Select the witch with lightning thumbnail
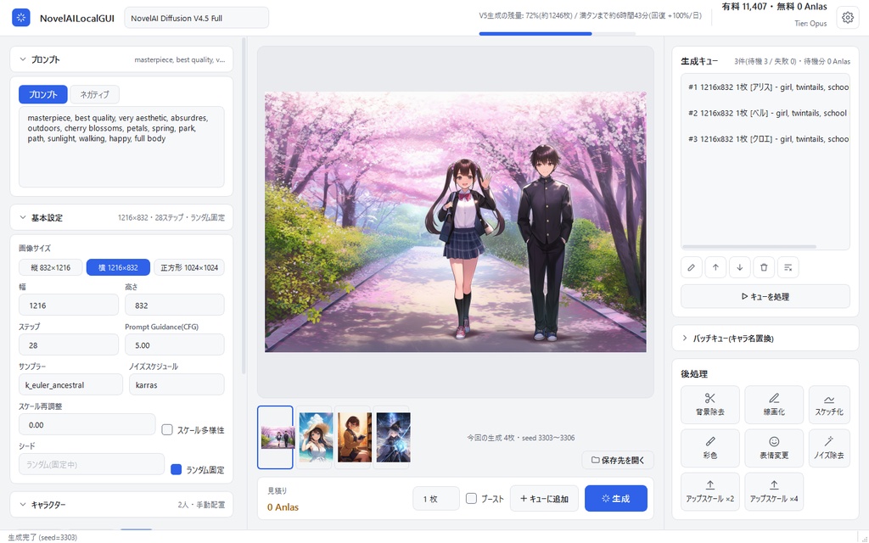The height and width of the screenshot is (543, 869). pyautogui.click(x=393, y=437)
